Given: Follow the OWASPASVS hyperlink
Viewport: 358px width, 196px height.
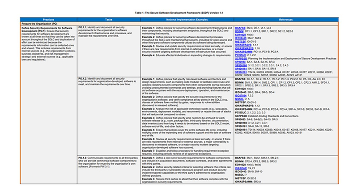Looking at the screenshot, I should [x=243, y=45].
